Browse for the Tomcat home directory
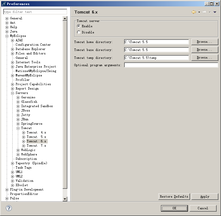 [x=205, y=42]
